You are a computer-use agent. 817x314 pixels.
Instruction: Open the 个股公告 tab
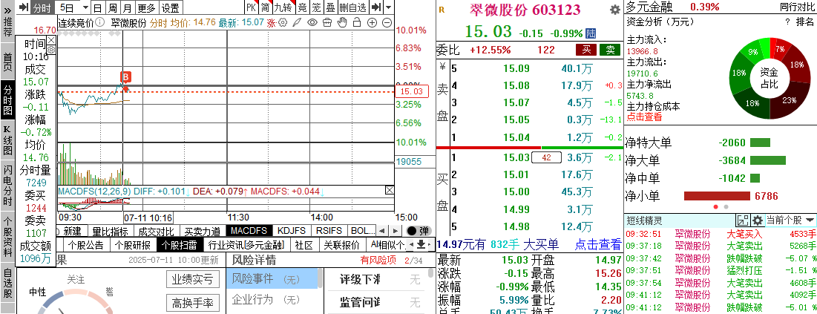click(86, 245)
